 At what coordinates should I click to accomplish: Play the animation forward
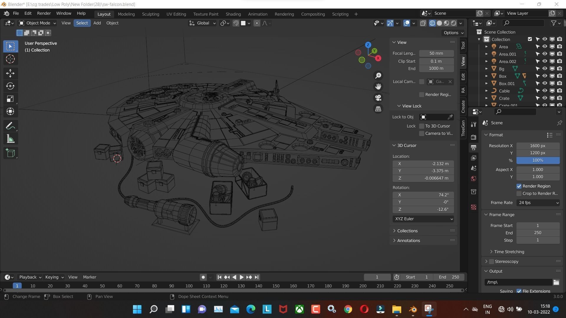tap(241, 277)
